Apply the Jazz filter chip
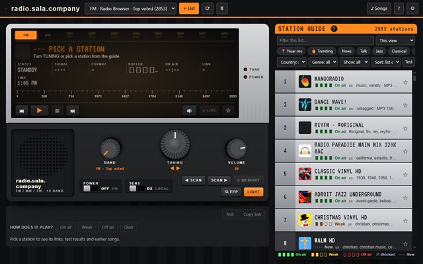 (379, 51)
